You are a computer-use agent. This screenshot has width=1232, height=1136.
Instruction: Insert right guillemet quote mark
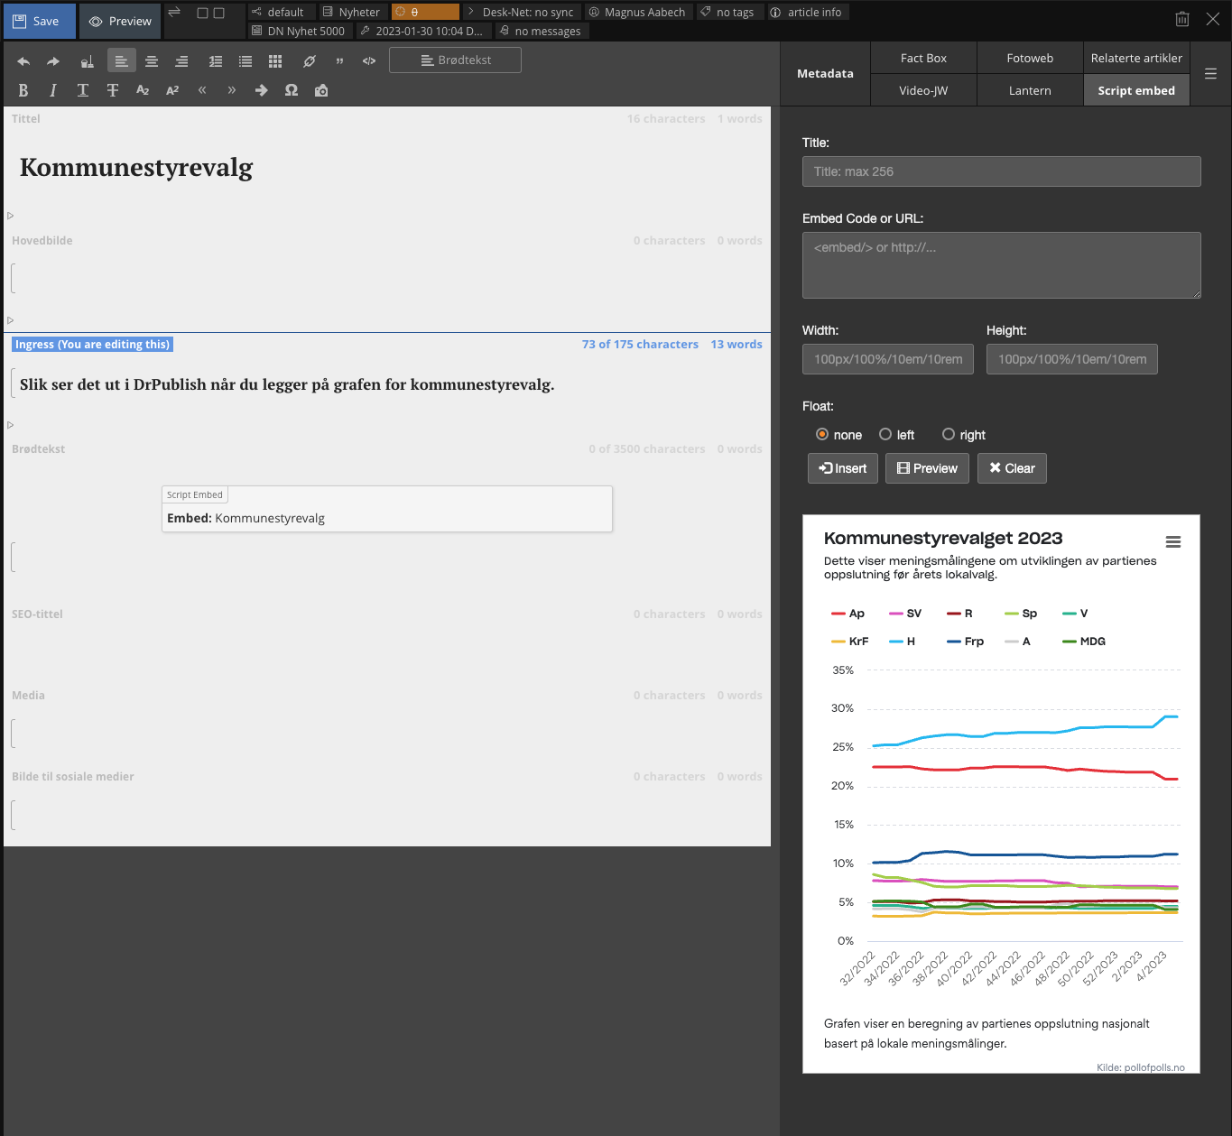tap(232, 90)
